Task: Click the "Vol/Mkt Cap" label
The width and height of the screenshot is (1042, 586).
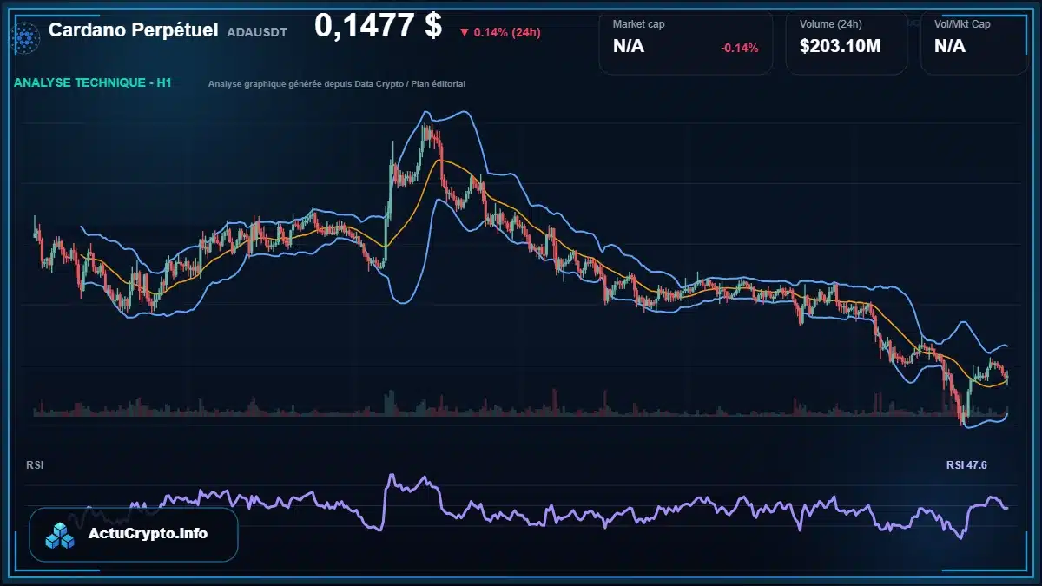Action: click(962, 24)
